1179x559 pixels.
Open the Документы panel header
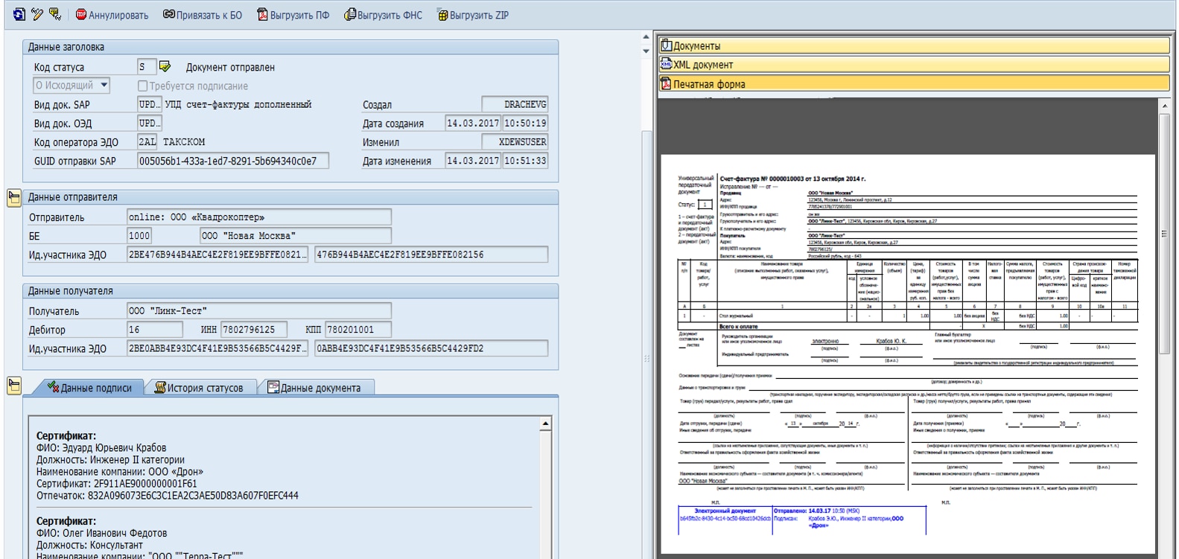914,46
